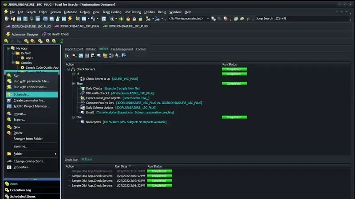Click the eraser icon in the toolbar
The height and width of the screenshot is (199, 355).
[242, 19]
